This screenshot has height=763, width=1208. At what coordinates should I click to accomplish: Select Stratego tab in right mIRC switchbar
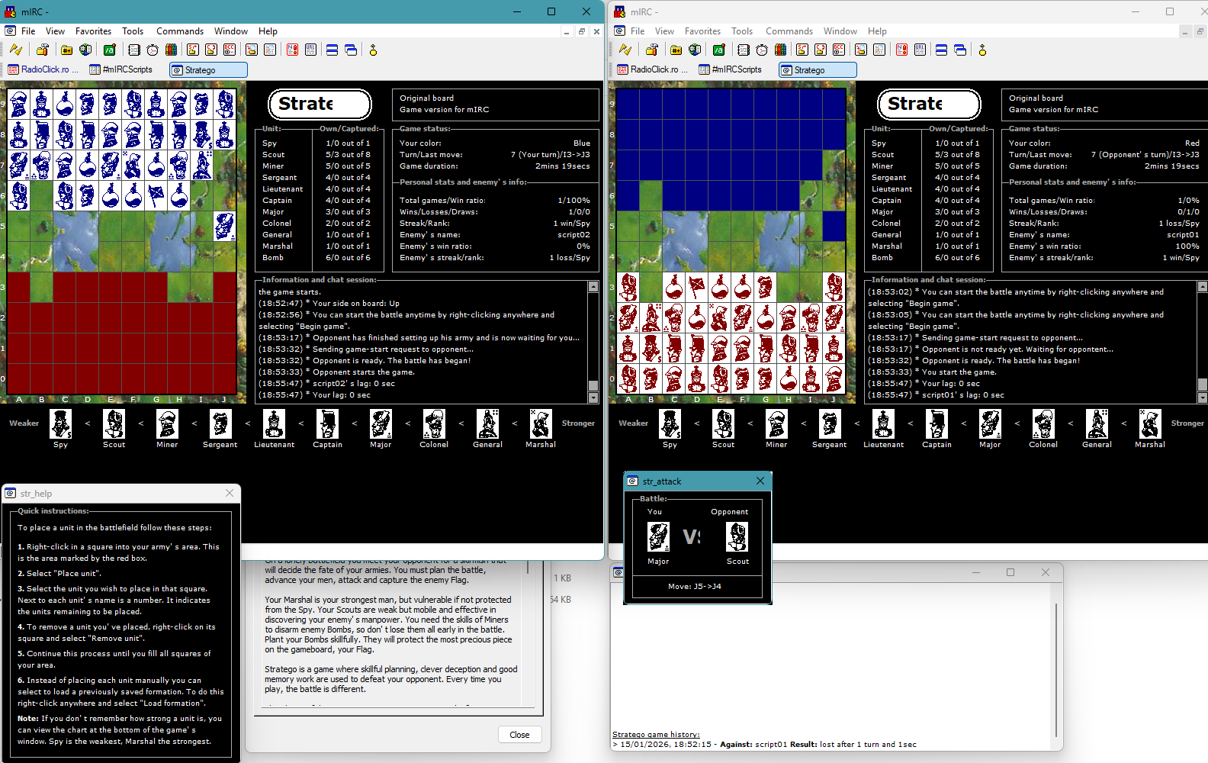pos(818,70)
